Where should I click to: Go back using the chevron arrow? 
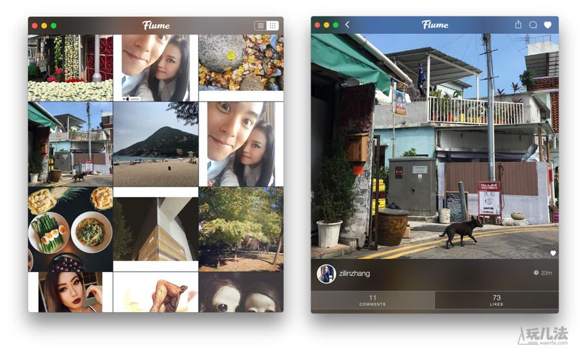tap(348, 25)
